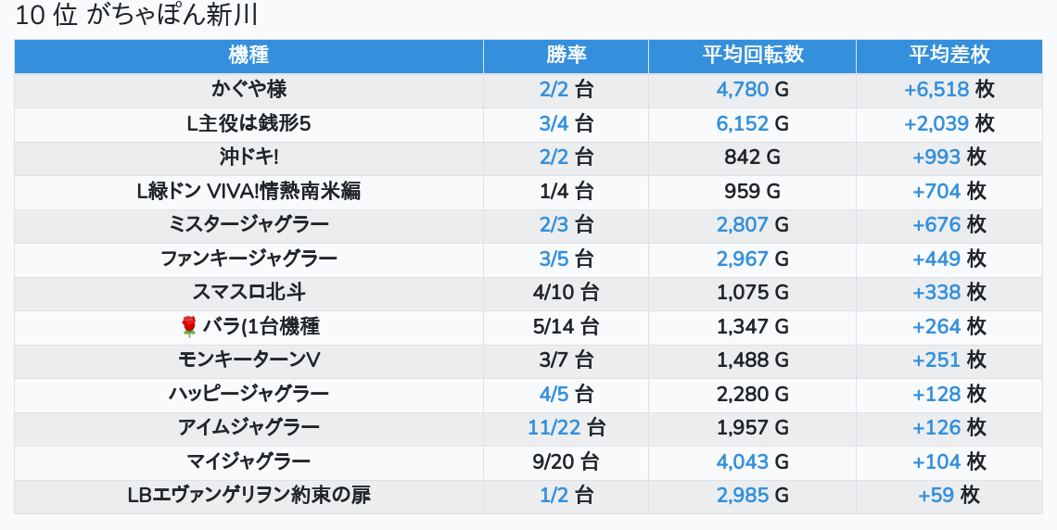Click the モンキーターンV machine name
The image size is (1057, 530).
[x=248, y=360]
